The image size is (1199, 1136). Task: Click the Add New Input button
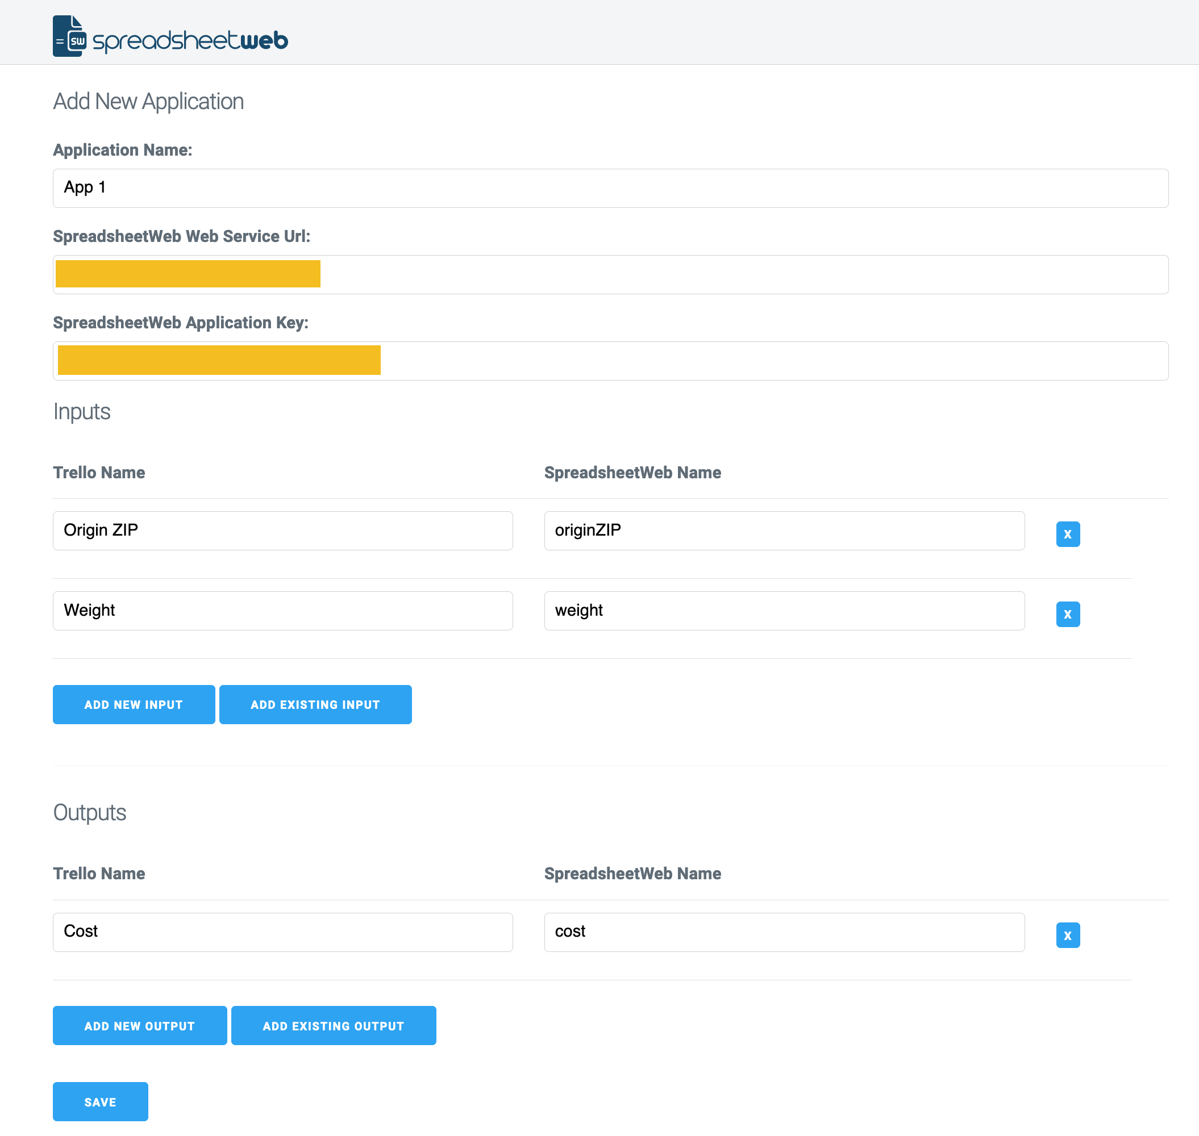tap(134, 704)
